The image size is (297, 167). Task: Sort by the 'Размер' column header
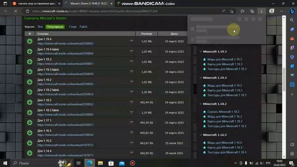tap(147, 34)
